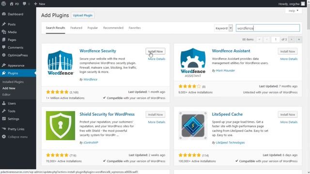Go to Installed Plugins submenu
Viewport: 310px width, 174px height.
point(13,82)
